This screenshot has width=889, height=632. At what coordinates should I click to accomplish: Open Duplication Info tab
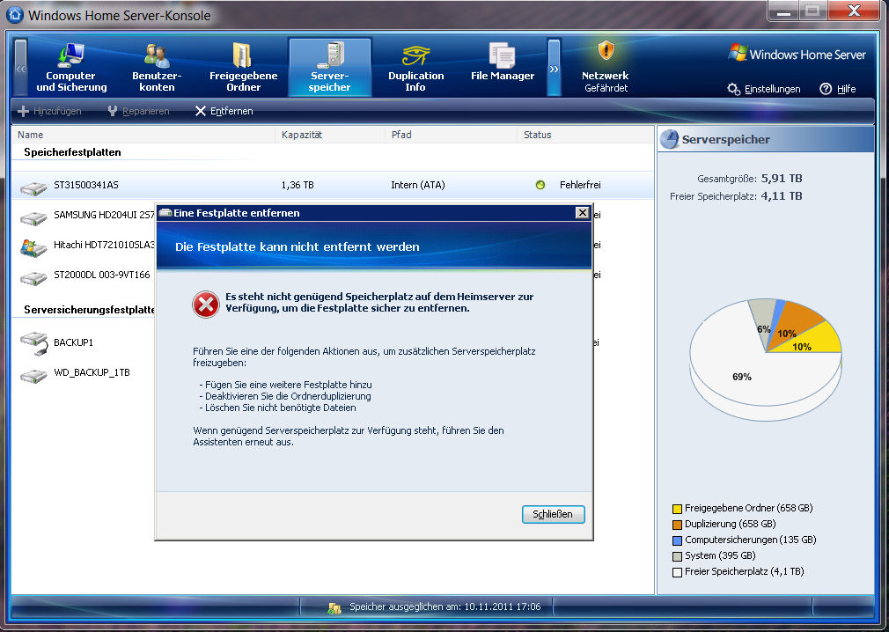(415, 68)
